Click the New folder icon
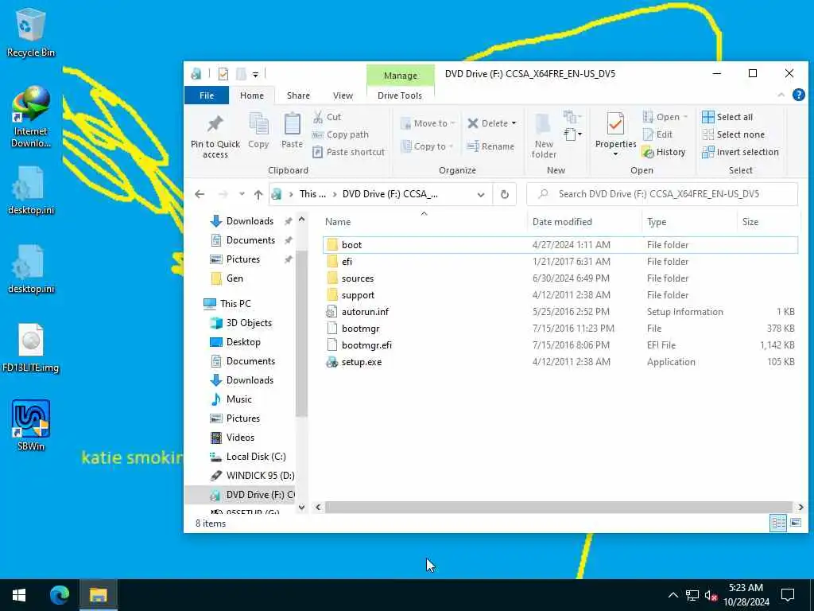This screenshot has height=611, width=814. [544, 136]
